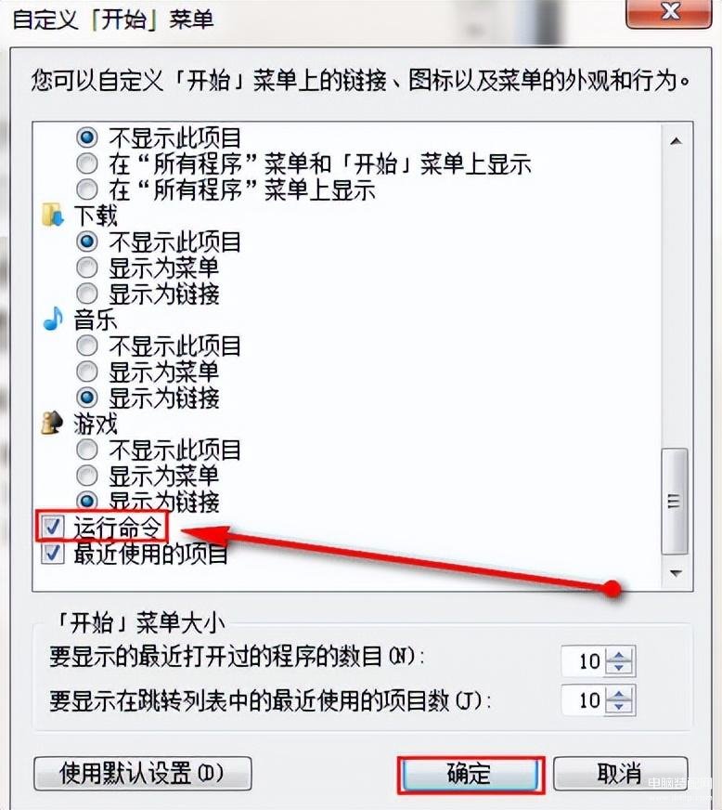Viewport: 722px width, 810px height.
Task: Click the 取消 button
Action: coord(620,774)
